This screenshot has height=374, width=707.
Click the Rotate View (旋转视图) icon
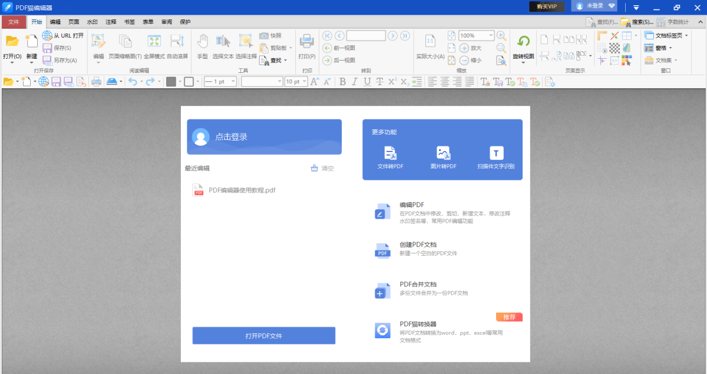click(x=523, y=42)
